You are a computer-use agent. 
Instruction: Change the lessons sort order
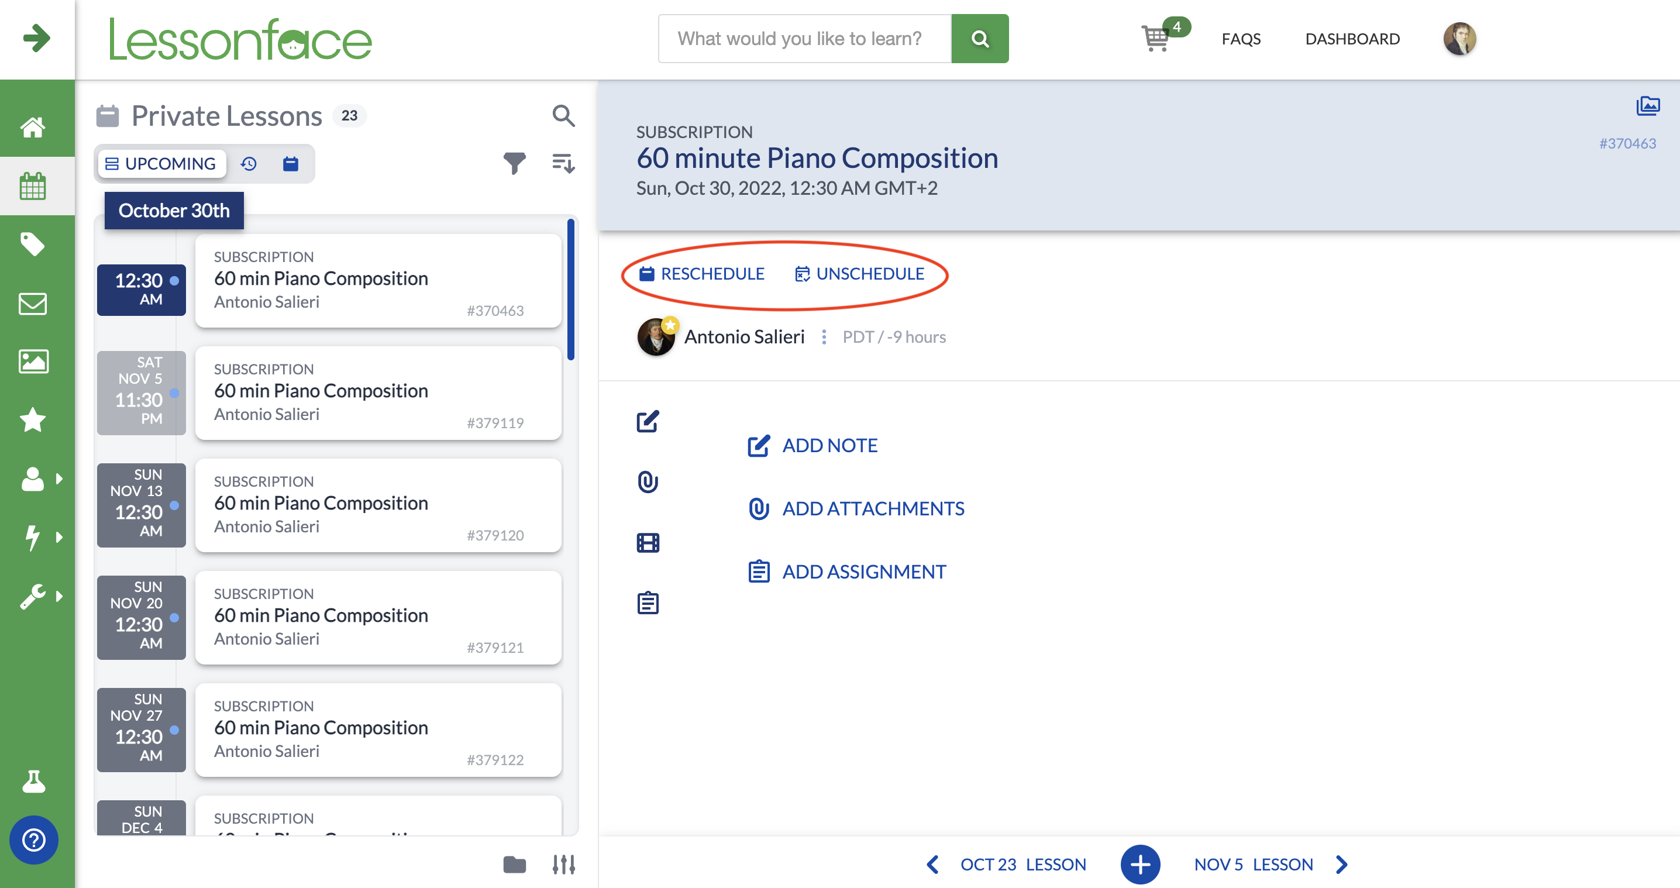click(x=563, y=163)
